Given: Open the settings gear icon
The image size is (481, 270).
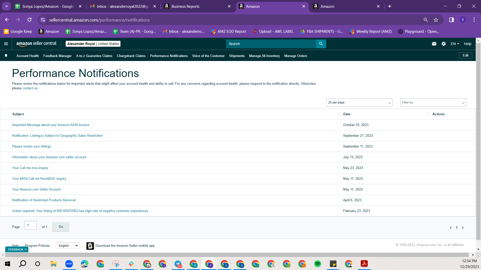Looking at the screenshot, I should (x=444, y=44).
